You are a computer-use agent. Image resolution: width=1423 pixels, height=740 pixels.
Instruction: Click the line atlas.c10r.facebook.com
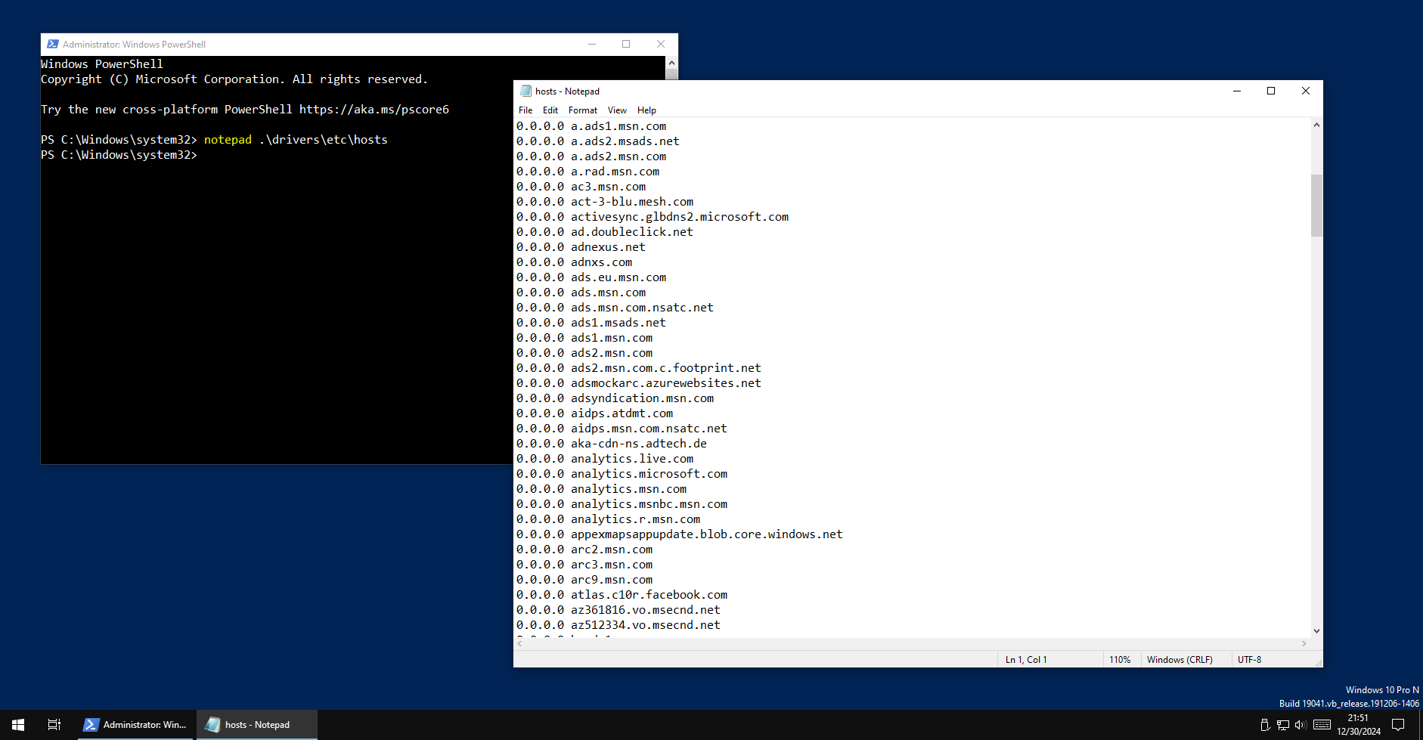pyautogui.click(x=622, y=595)
